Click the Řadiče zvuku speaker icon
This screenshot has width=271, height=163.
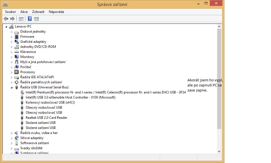(16, 133)
